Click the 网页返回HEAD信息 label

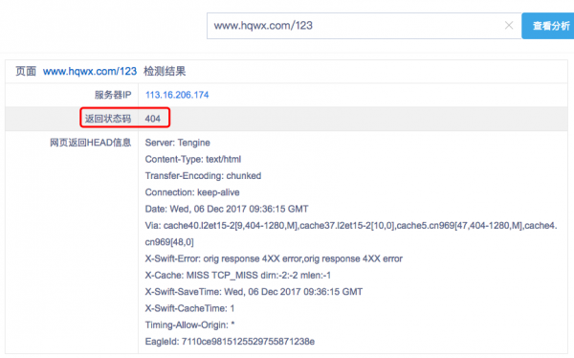(x=91, y=143)
